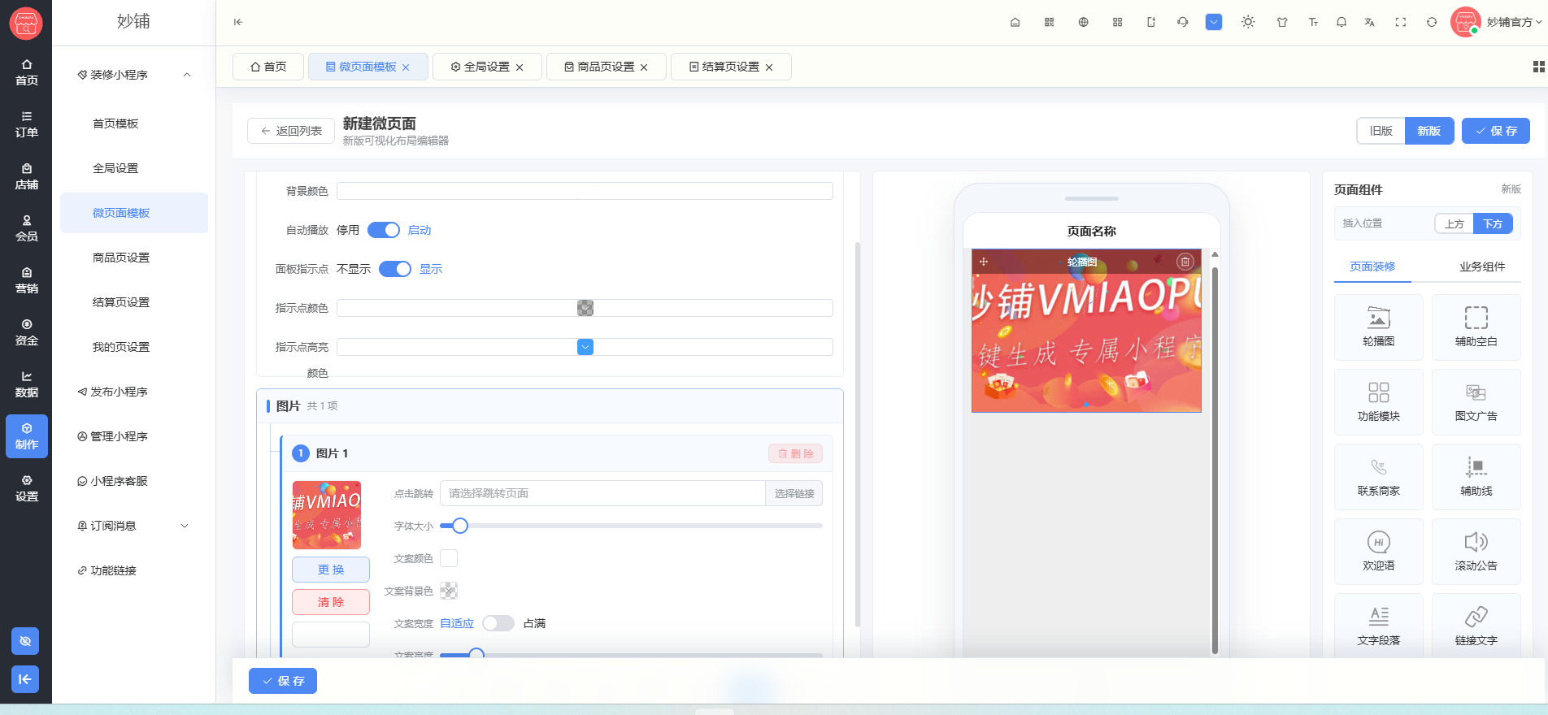Open the shirt skin theme icon
Viewport: 1548px width, 715px height.
pyautogui.click(x=1282, y=22)
